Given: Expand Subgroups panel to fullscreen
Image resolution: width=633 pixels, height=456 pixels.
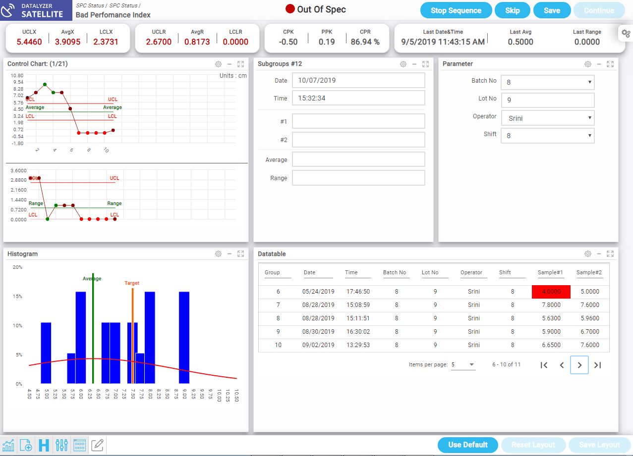Looking at the screenshot, I should coord(425,64).
